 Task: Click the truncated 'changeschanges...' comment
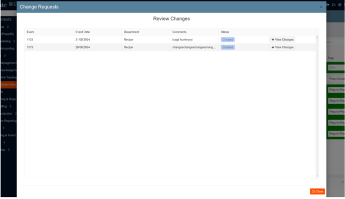pyautogui.click(x=194, y=47)
